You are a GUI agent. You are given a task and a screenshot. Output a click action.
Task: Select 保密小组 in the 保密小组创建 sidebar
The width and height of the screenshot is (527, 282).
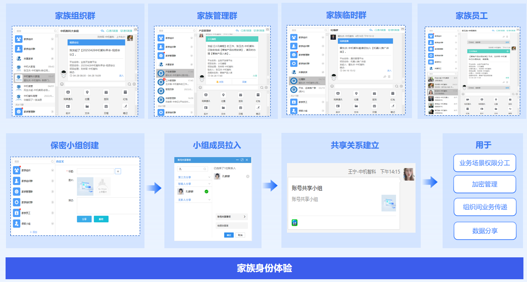33,224
